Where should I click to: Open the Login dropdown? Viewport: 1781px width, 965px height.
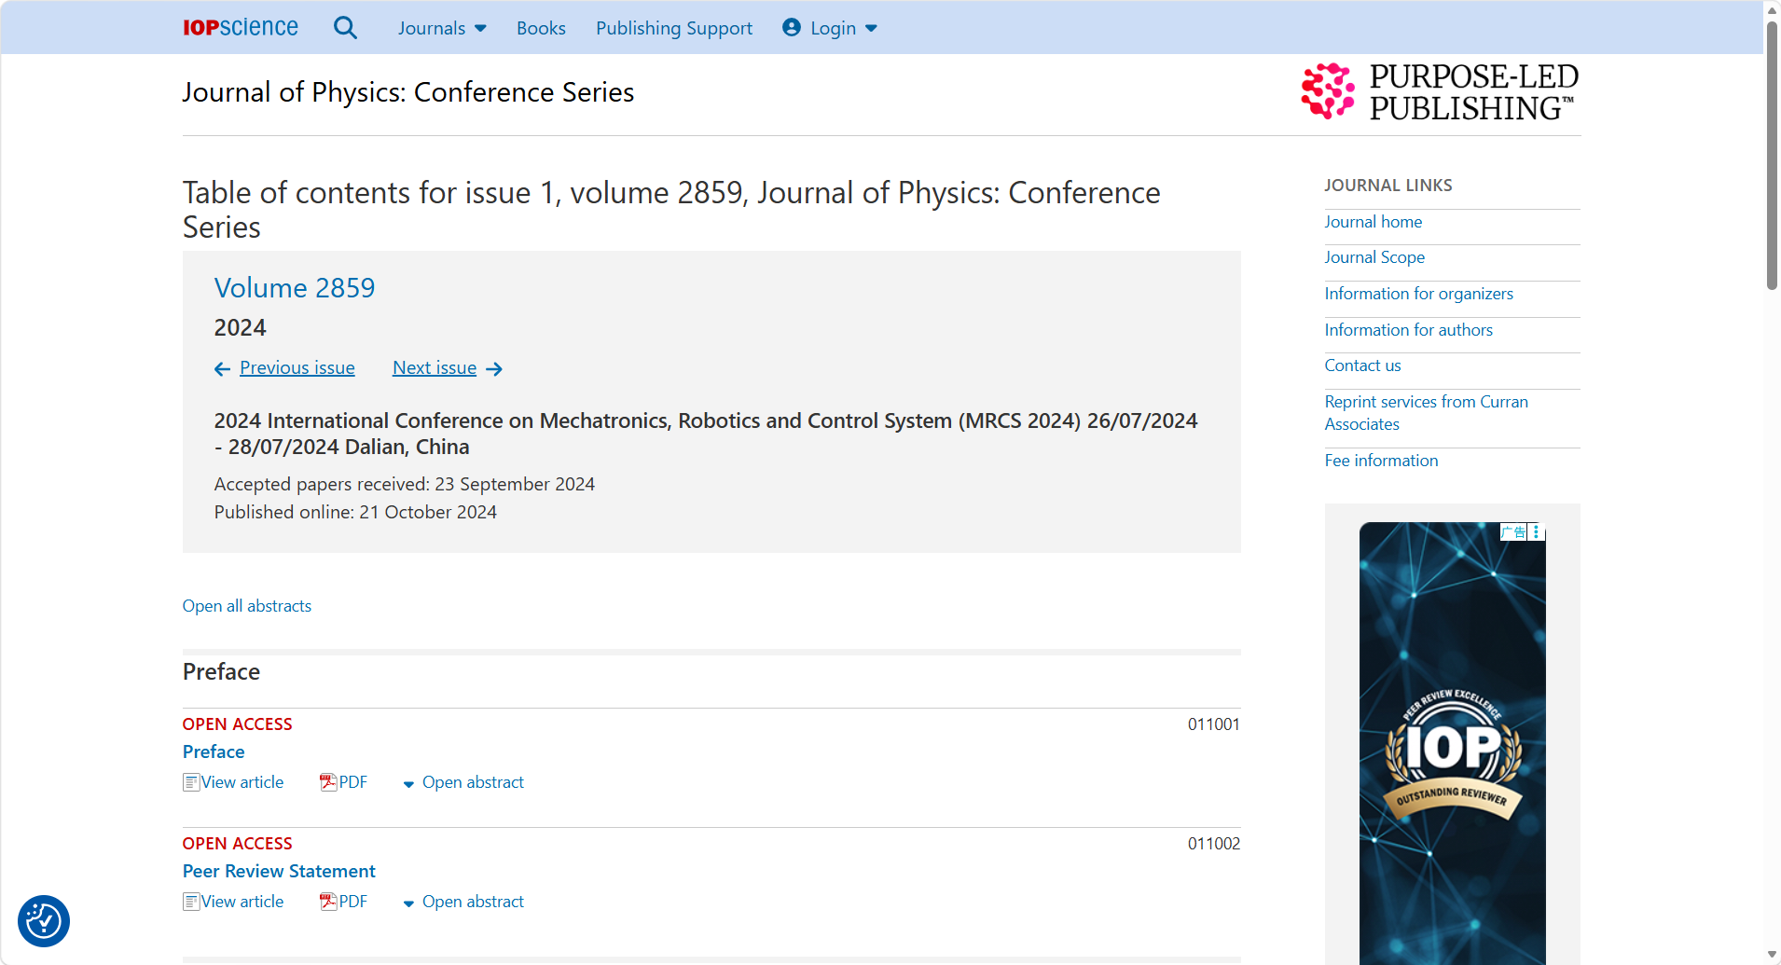831,28
